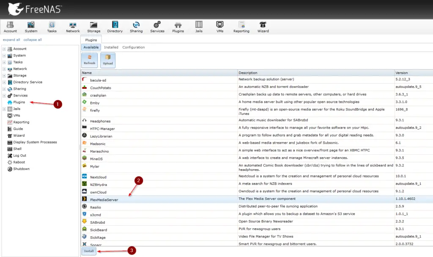Expand the Tasks tree node
The height and width of the screenshot is (257, 433).
(4, 62)
